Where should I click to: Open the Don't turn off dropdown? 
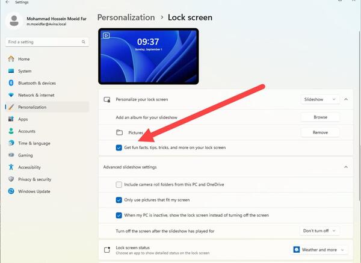(x=319, y=231)
